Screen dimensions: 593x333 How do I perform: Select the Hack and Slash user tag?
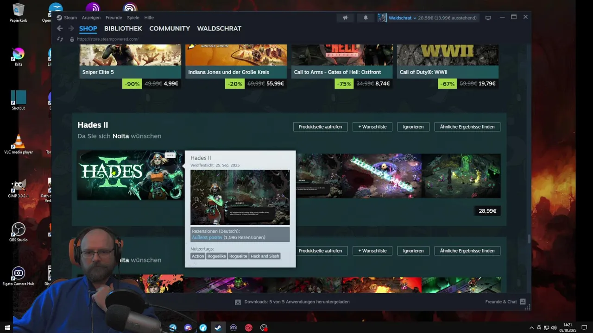(x=265, y=256)
